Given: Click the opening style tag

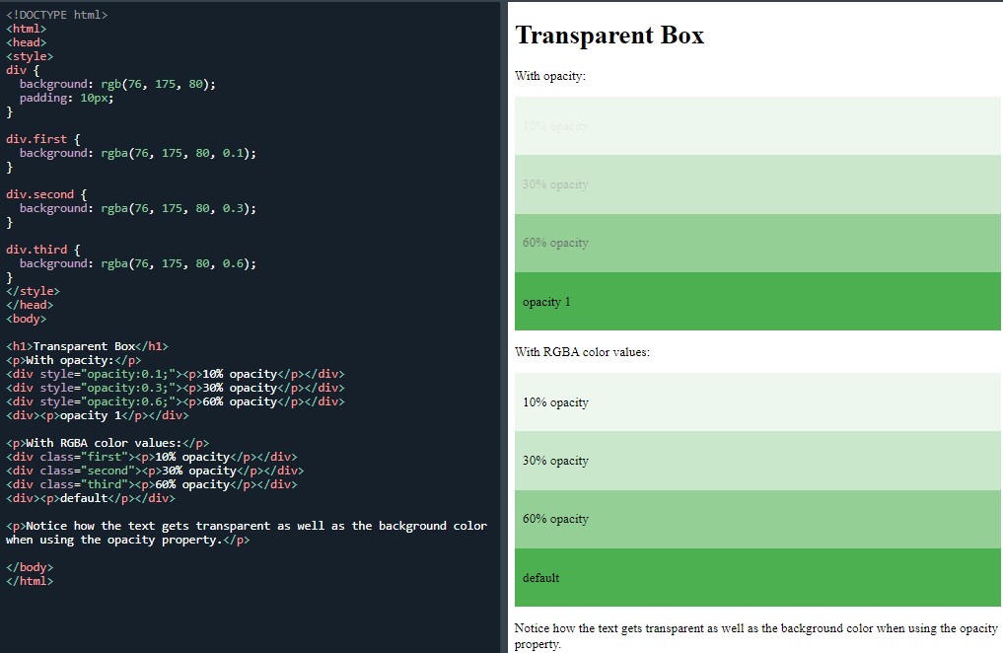Looking at the screenshot, I should [x=26, y=55].
